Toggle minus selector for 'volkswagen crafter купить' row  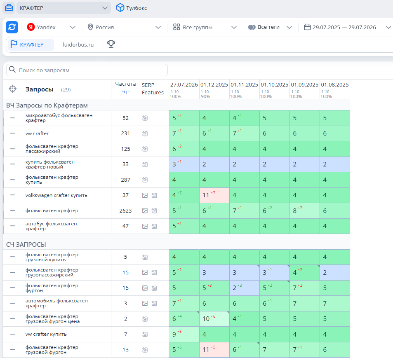coord(12,195)
